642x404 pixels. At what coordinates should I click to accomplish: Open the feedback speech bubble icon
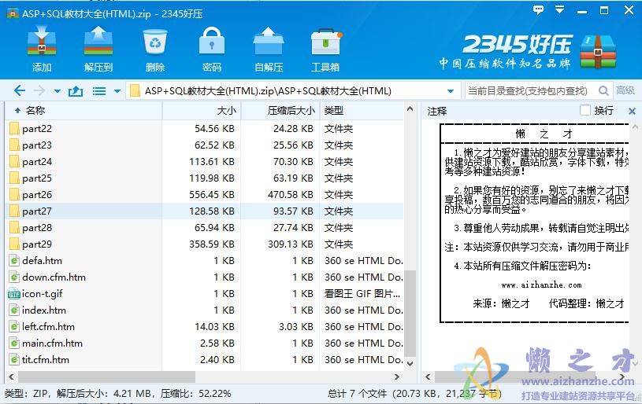coord(538,9)
